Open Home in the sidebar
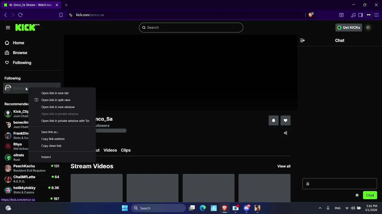 tap(18, 43)
